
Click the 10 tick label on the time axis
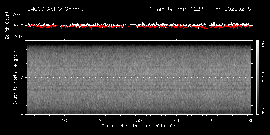pyautogui.click(x=64, y=120)
